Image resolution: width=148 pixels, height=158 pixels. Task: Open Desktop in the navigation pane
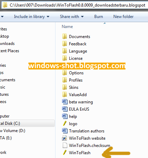click(x=5, y=36)
